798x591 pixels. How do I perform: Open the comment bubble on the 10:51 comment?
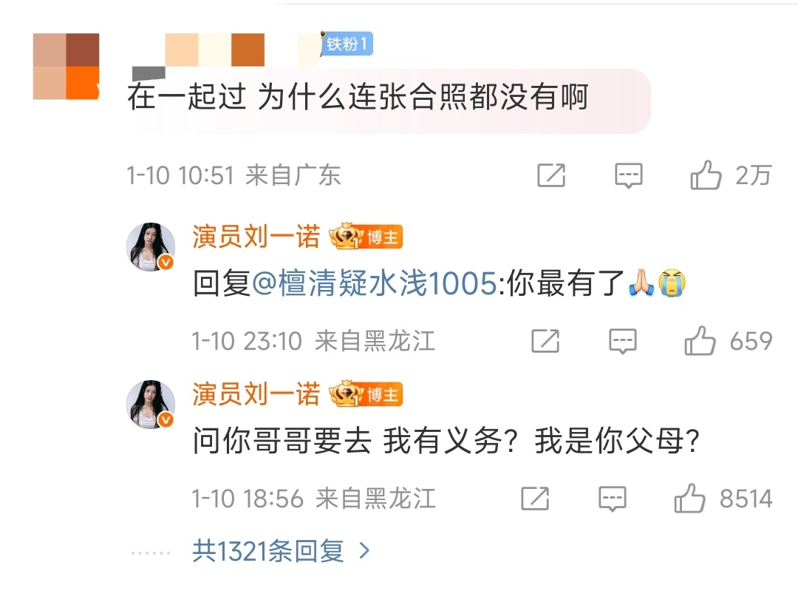pos(629,175)
